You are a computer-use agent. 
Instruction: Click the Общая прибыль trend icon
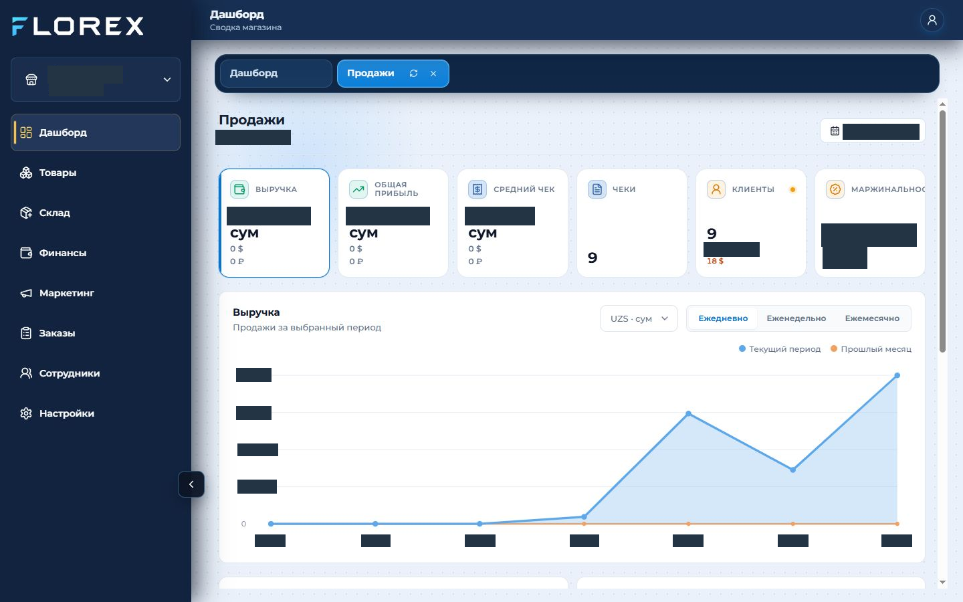click(358, 189)
